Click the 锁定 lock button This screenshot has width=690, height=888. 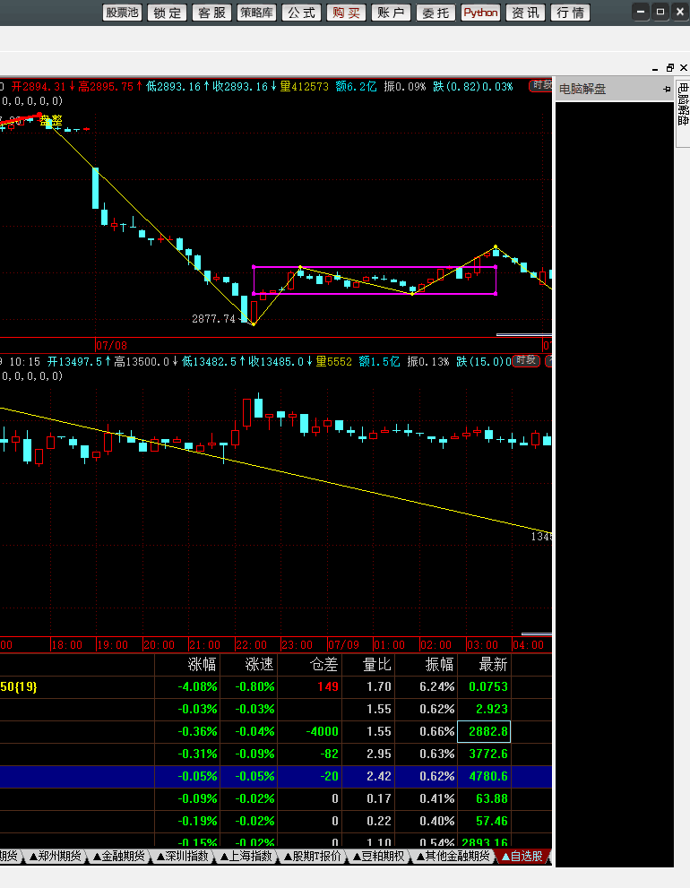(167, 13)
